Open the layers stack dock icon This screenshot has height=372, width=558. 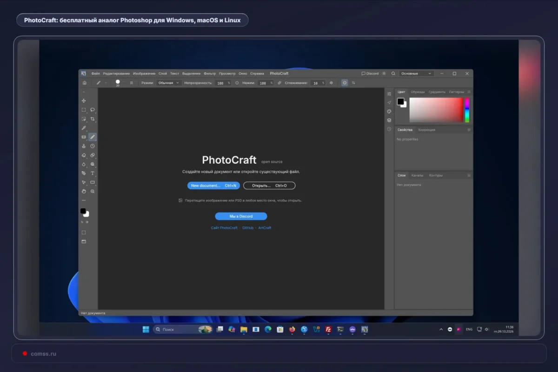point(389,120)
